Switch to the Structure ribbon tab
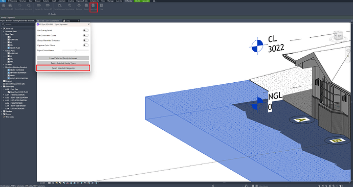The height and width of the screenshot is (187, 353). coord(23,1)
